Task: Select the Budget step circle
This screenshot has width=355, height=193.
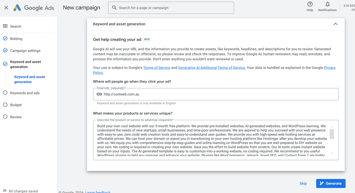Action: [x=5, y=105]
